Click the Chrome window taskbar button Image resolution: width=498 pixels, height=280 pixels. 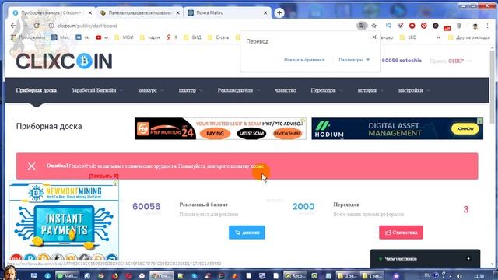pyautogui.click(x=161, y=275)
